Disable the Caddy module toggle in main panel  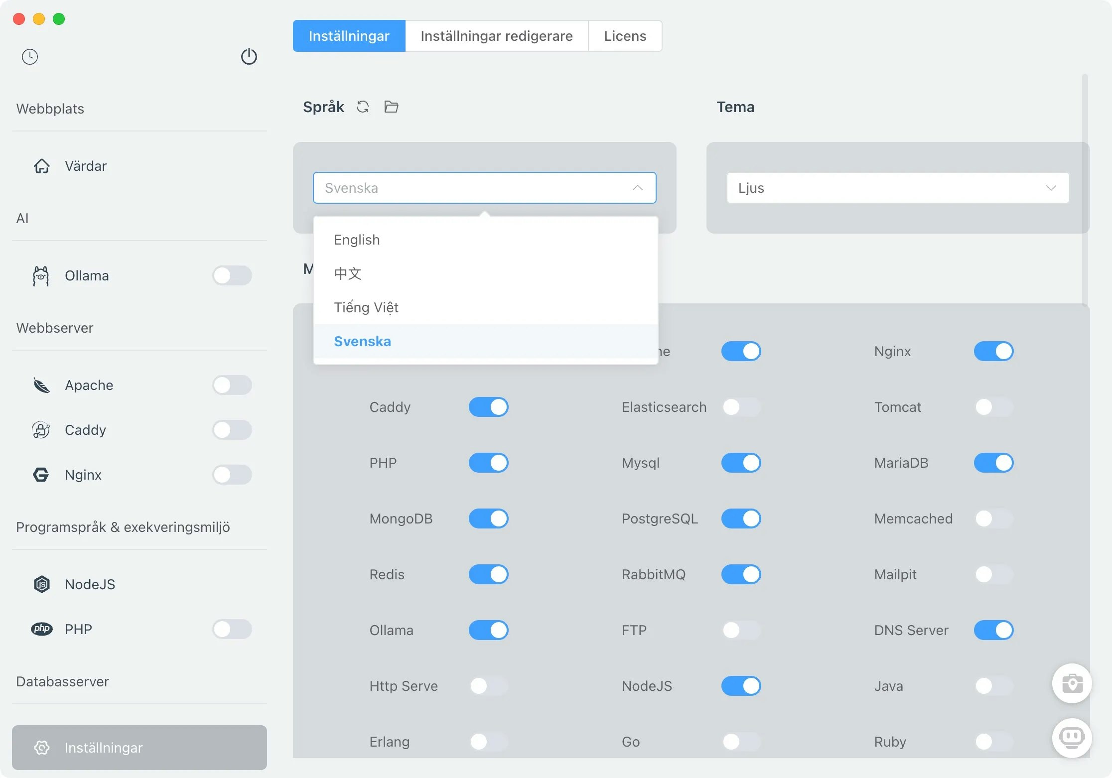489,407
